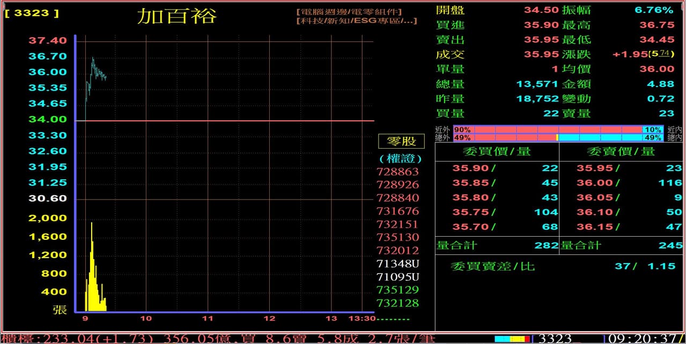Click the 均價 label
Viewport: 686px width, 344px height.
[576, 69]
